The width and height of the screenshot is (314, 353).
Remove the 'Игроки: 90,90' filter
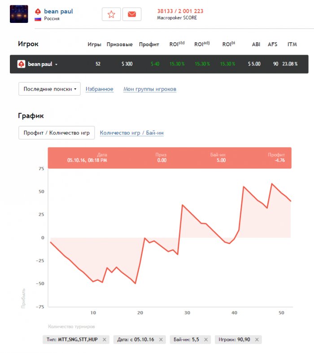[257, 340]
